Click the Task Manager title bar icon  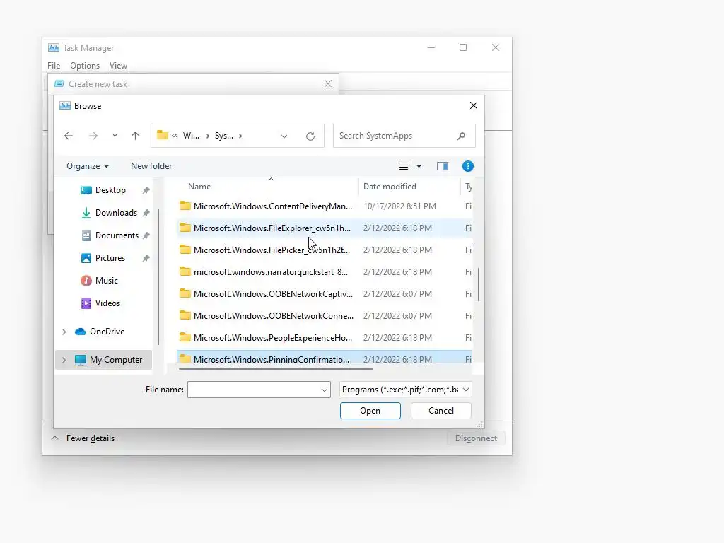click(54, 47)
